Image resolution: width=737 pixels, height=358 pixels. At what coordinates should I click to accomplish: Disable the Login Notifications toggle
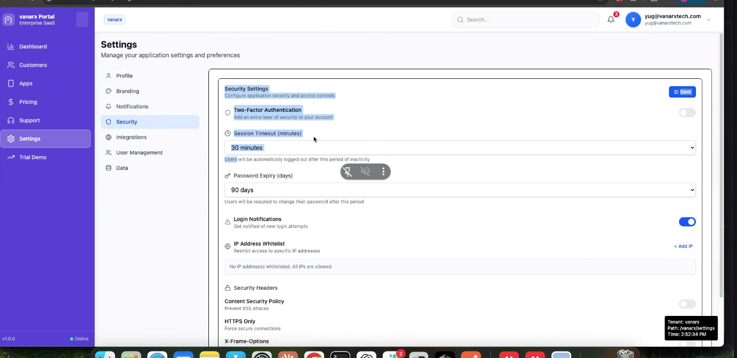pyautogui.click(x=687, y=222)
